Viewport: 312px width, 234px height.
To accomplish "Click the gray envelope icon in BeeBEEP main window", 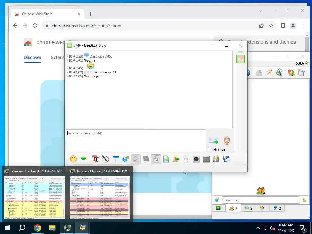I will pyautogui.click(x=259, y=73).
